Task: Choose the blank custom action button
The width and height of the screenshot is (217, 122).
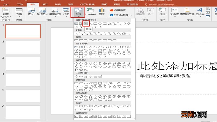Action: (x=129, y=116)
